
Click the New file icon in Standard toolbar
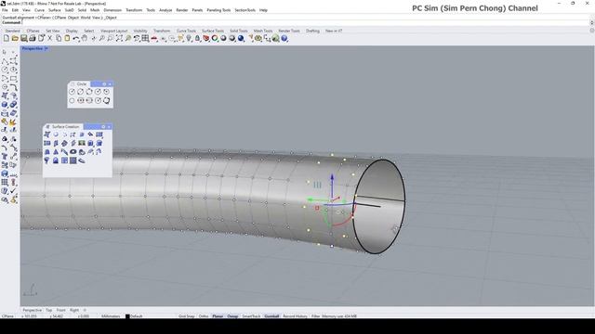tap(7, 38)
